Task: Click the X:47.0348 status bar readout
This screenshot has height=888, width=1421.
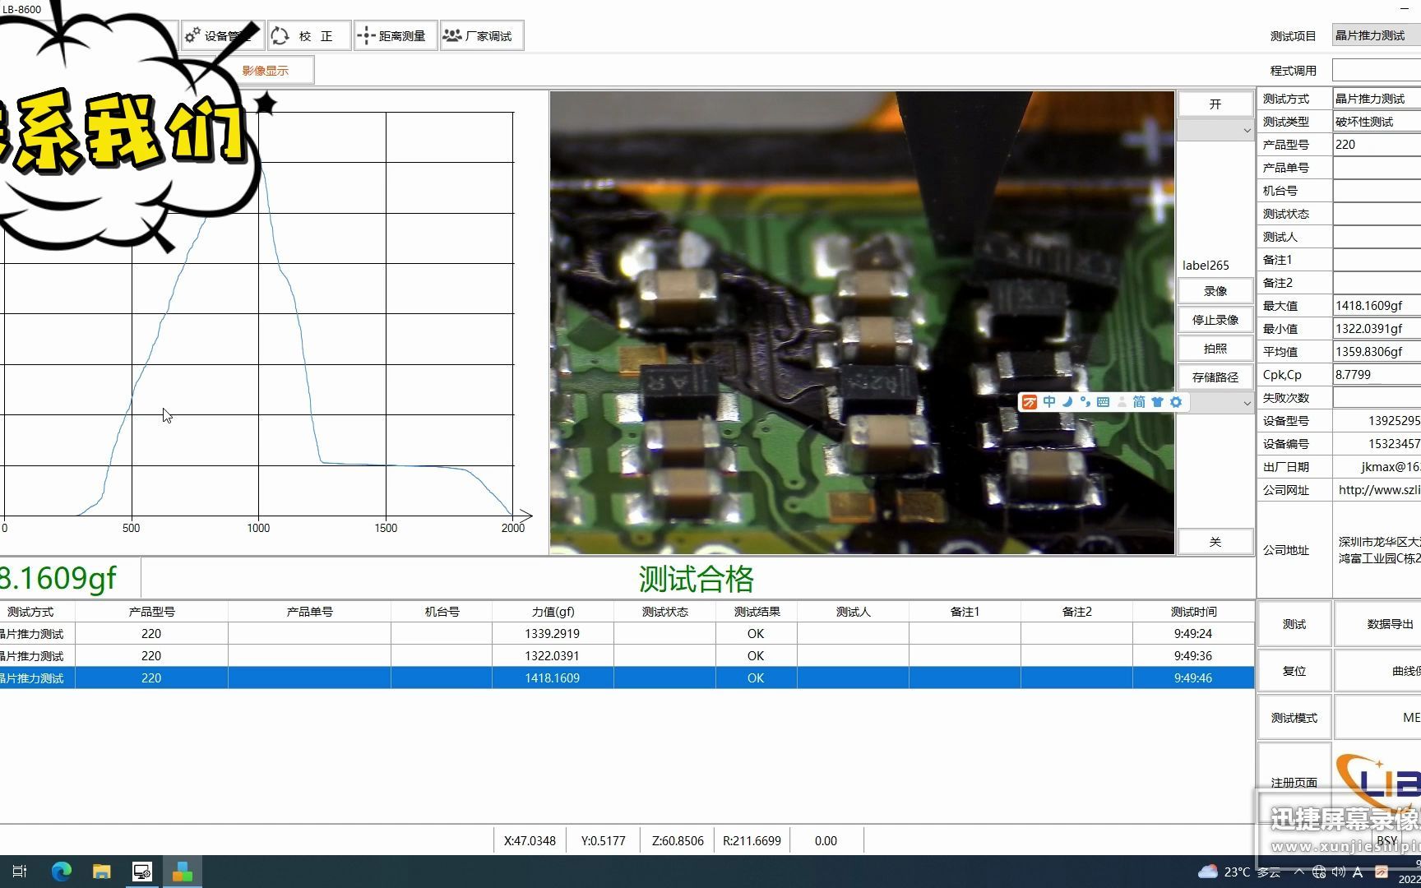Action: 530,841
